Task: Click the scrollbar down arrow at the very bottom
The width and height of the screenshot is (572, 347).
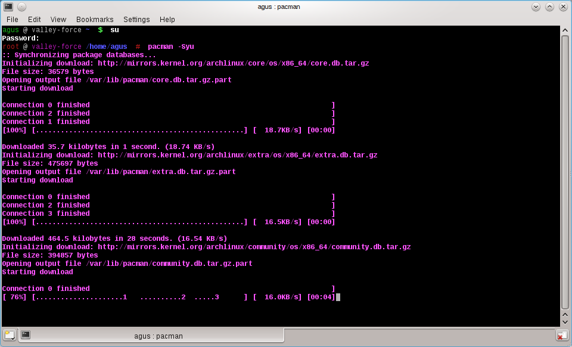Action: (565, 323)
